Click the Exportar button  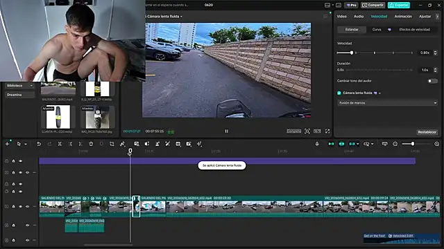click(x=399, y=5)
